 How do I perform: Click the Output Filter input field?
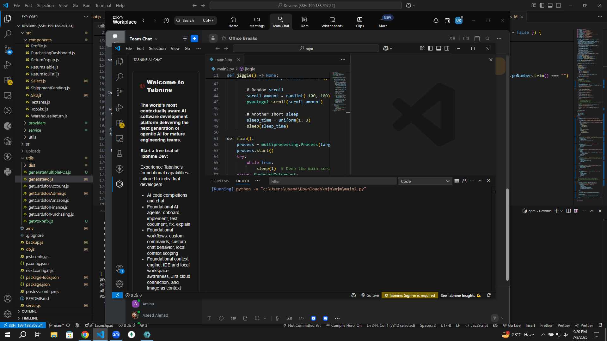click(333, 181)
